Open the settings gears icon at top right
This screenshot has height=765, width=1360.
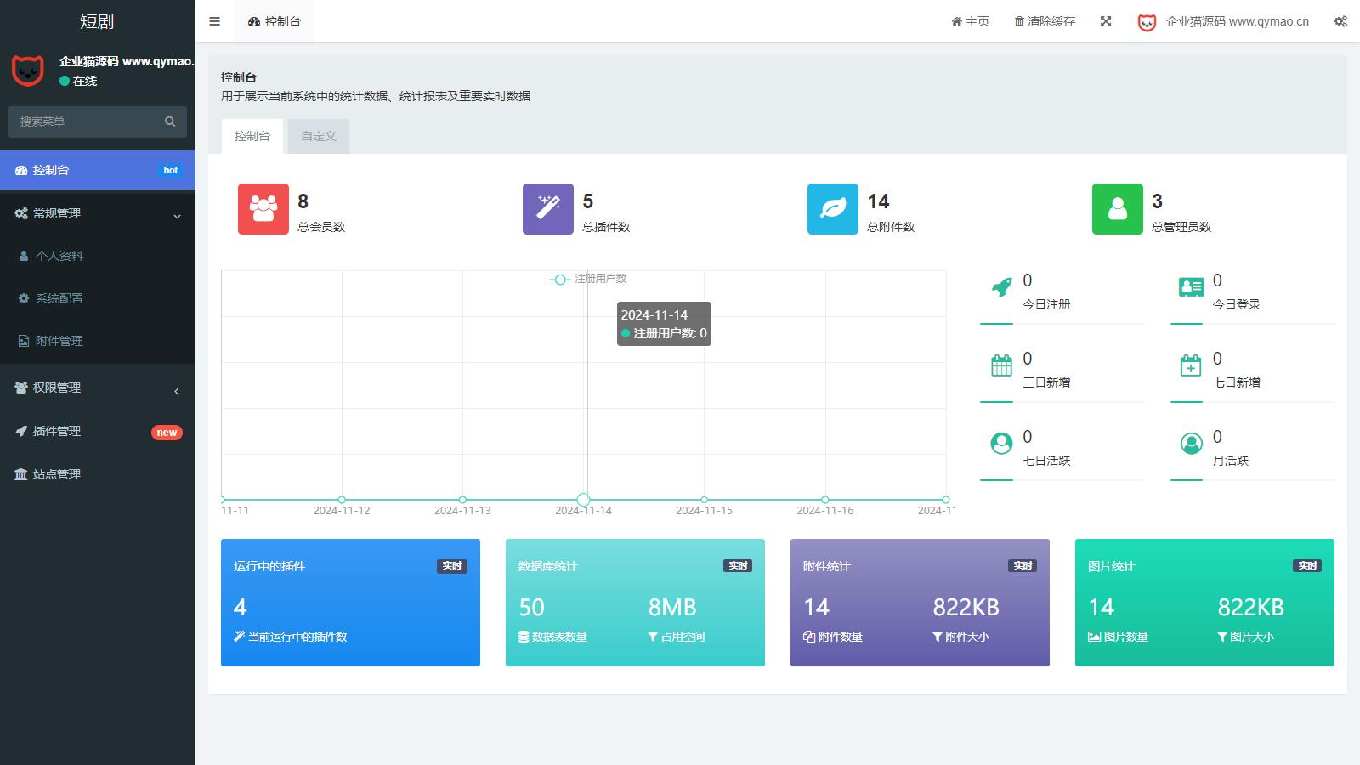click(x=1340, y=21)
